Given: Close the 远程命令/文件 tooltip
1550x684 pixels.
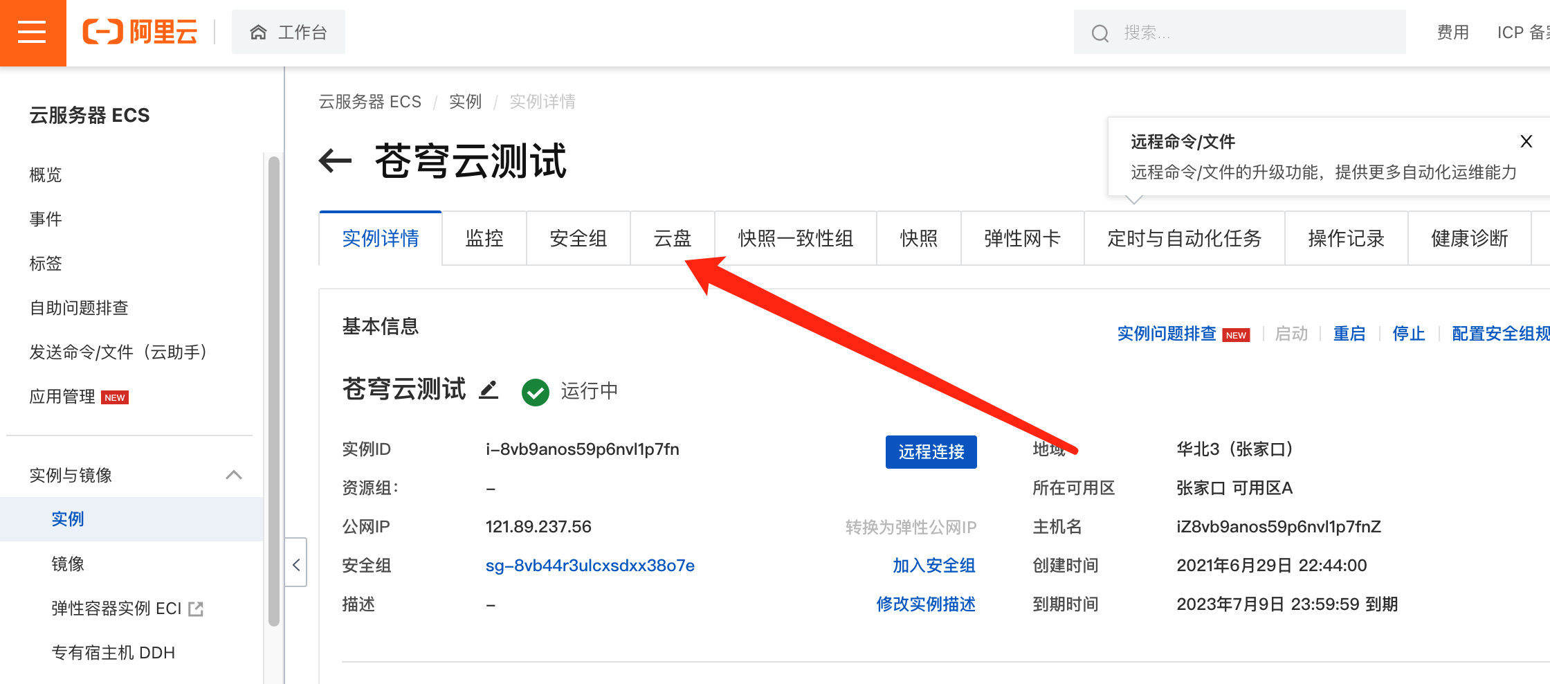Looking at the screenshot, I should (1526, 141).
